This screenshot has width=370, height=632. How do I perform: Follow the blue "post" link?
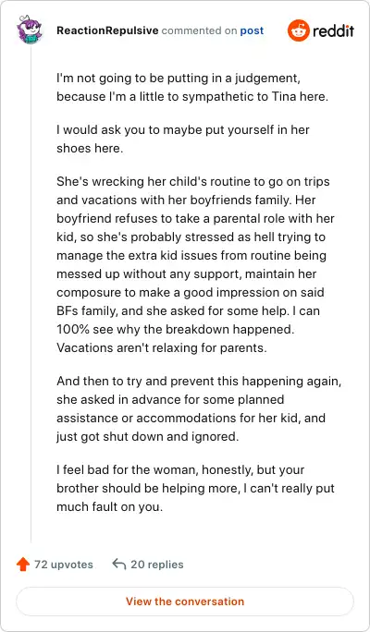pyautogui.click(x=252, y=31)
